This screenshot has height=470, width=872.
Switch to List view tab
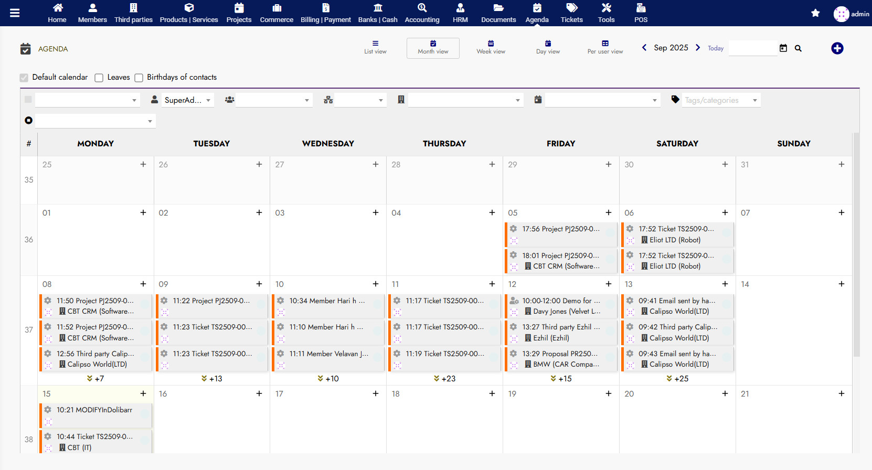[x=375, y=48]
